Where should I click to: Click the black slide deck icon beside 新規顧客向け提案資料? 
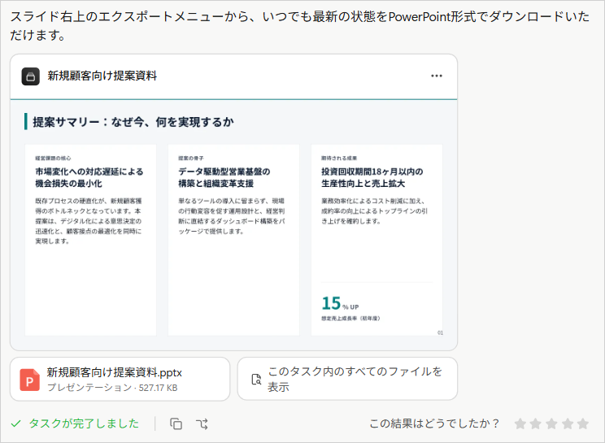point(30,76)
